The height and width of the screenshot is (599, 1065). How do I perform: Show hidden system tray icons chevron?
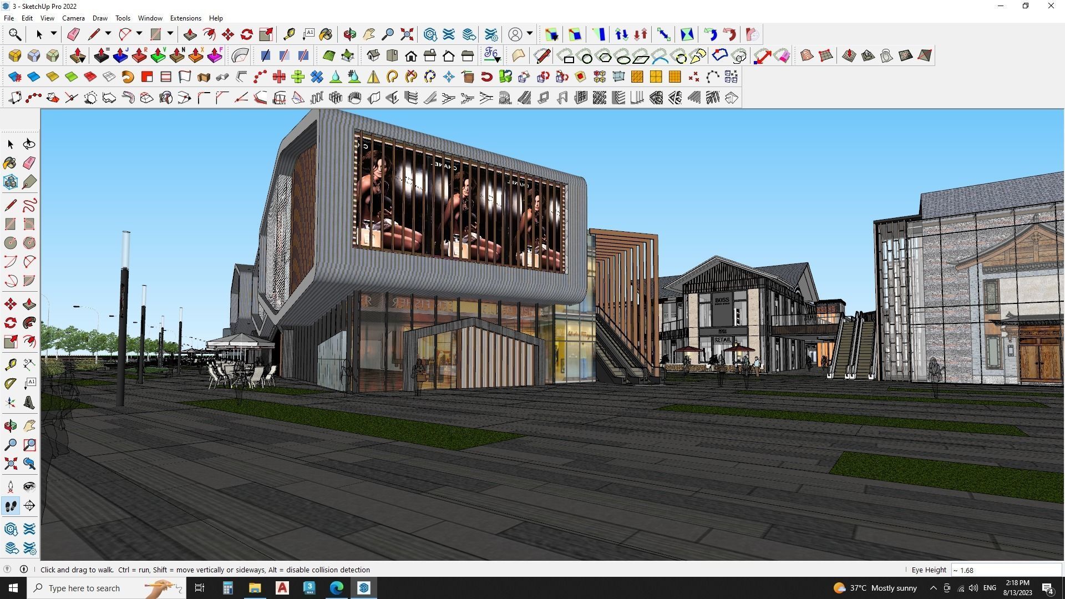pos(933,588)
